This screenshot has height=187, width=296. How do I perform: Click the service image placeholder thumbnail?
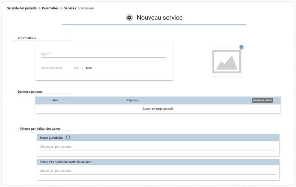pyautogui.click(x=226, y=61)
